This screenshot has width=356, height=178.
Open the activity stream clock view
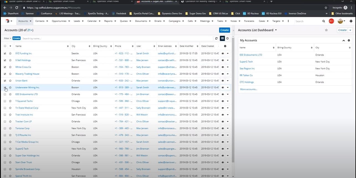[227, 38]
